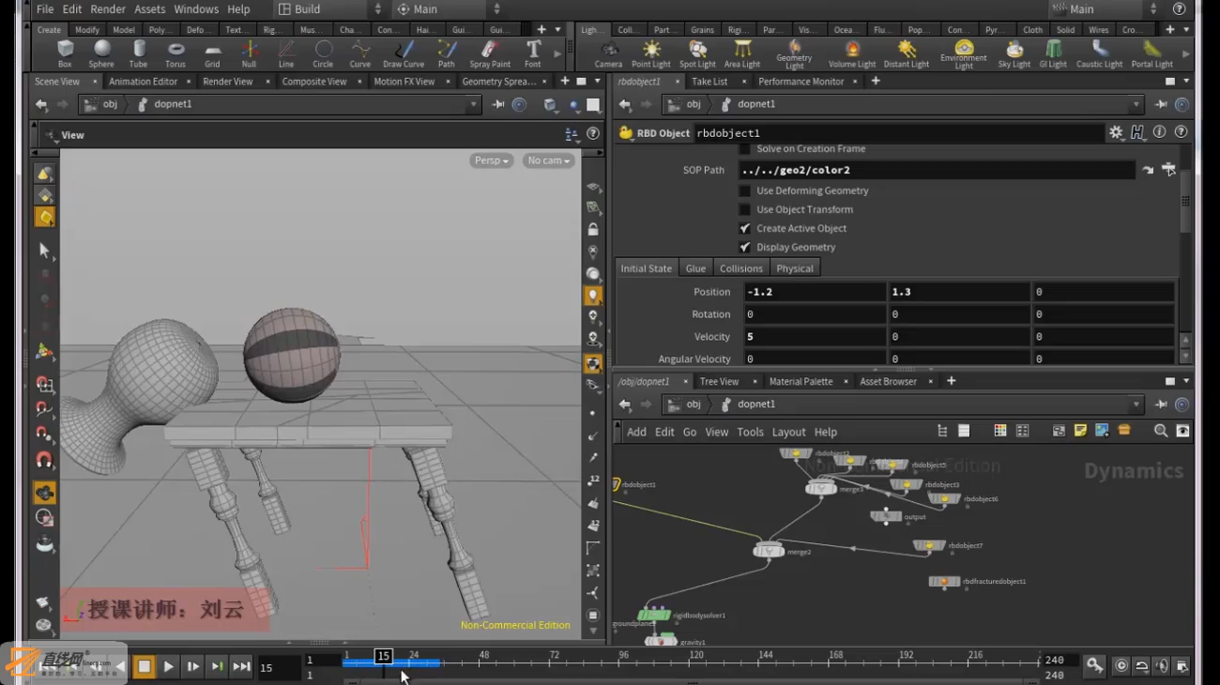Expand the viewport path dropdown
This screenshot has height=685, width=1220.
pyautogui.click(x=473, y=105)
